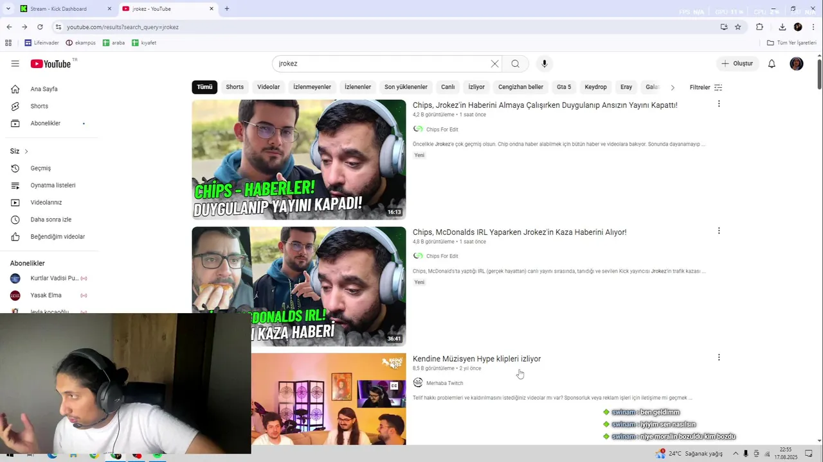Play the Kendine Müzisyen video thumbnail
Viewport: 823px width, 462px height.
click(329, 398)
